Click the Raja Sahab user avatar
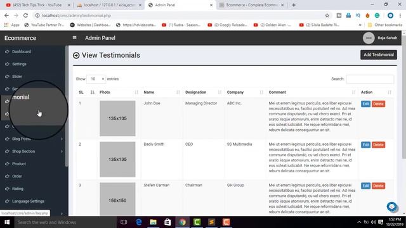 [x=369, y=38]
